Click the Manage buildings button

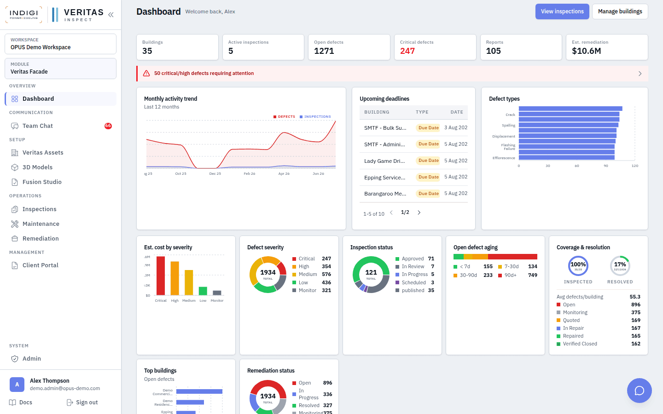point(620,11)
